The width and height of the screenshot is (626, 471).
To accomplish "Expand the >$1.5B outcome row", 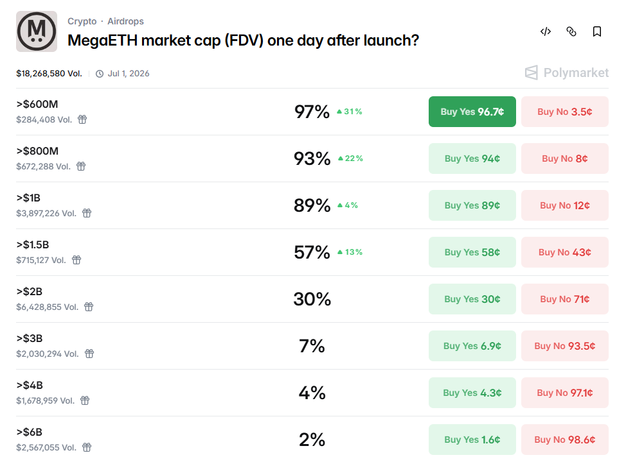I will (x=193, y=252).
